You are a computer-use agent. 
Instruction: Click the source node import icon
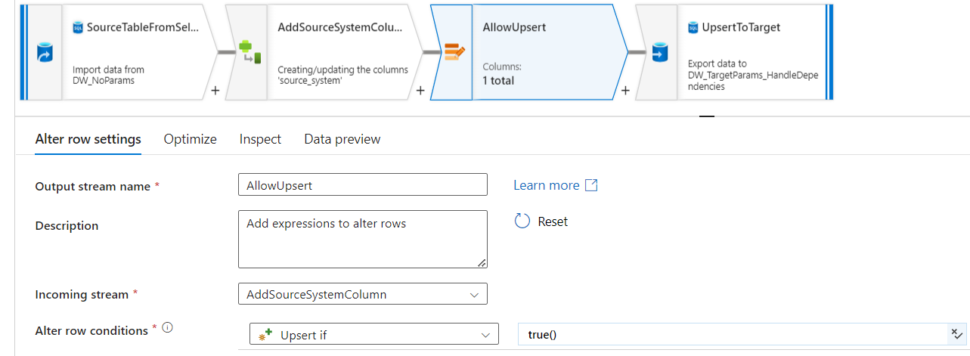click(x=45, y=53)
